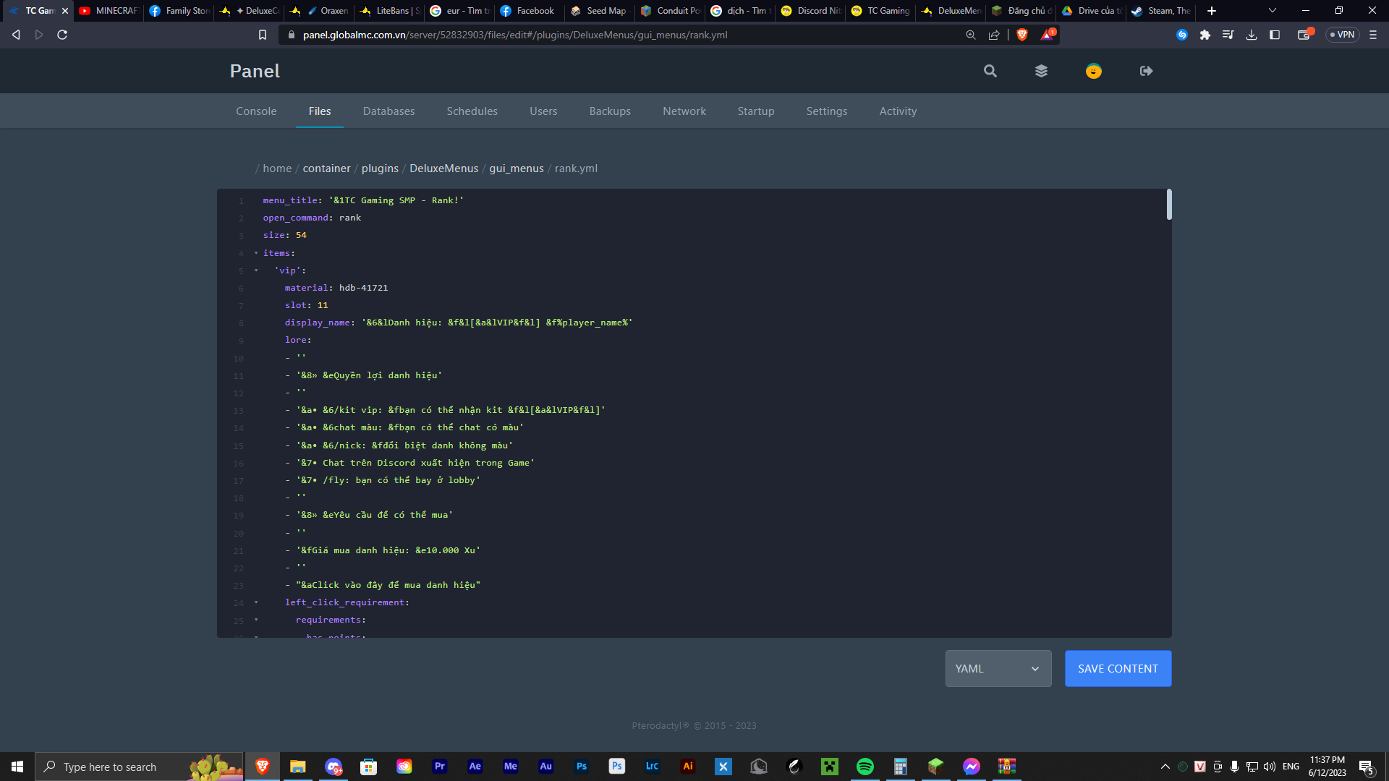Image resolution: width=1389 pixels, height=781 pixels.
Task: Click the panel search magnifier icon
Action: (x=990, y=71)
